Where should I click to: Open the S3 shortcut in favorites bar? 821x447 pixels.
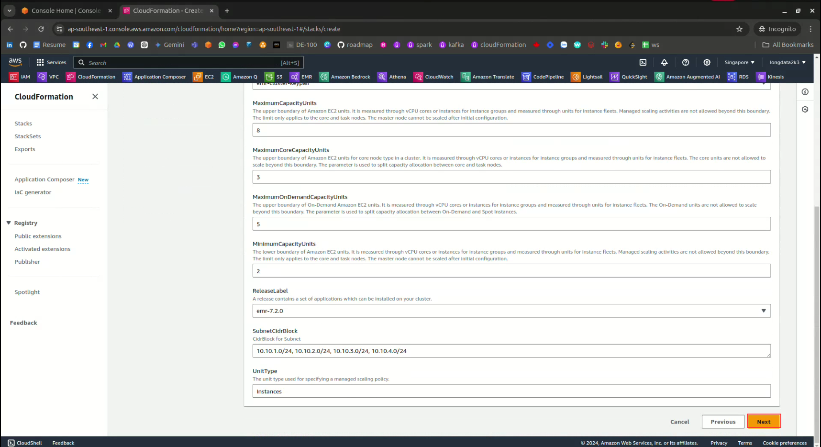(274, 77)
